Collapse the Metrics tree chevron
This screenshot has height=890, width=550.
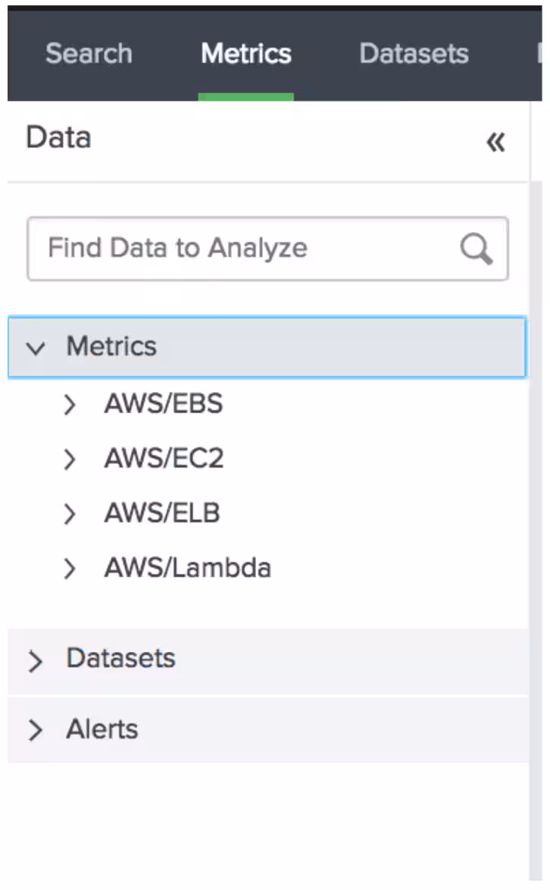pos(36,347)
